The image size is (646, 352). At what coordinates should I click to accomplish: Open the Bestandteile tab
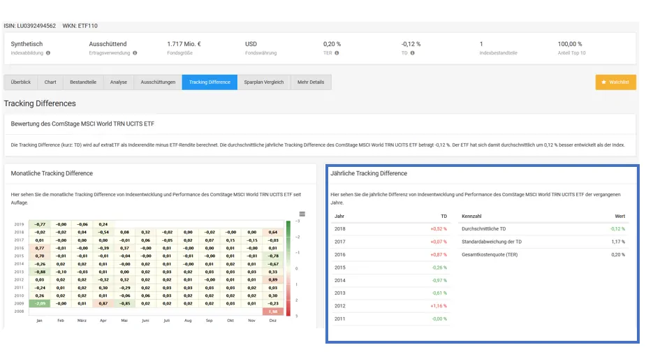[83, 82]
